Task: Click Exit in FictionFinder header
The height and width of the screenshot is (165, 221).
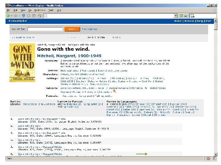Action: (209, 21)
